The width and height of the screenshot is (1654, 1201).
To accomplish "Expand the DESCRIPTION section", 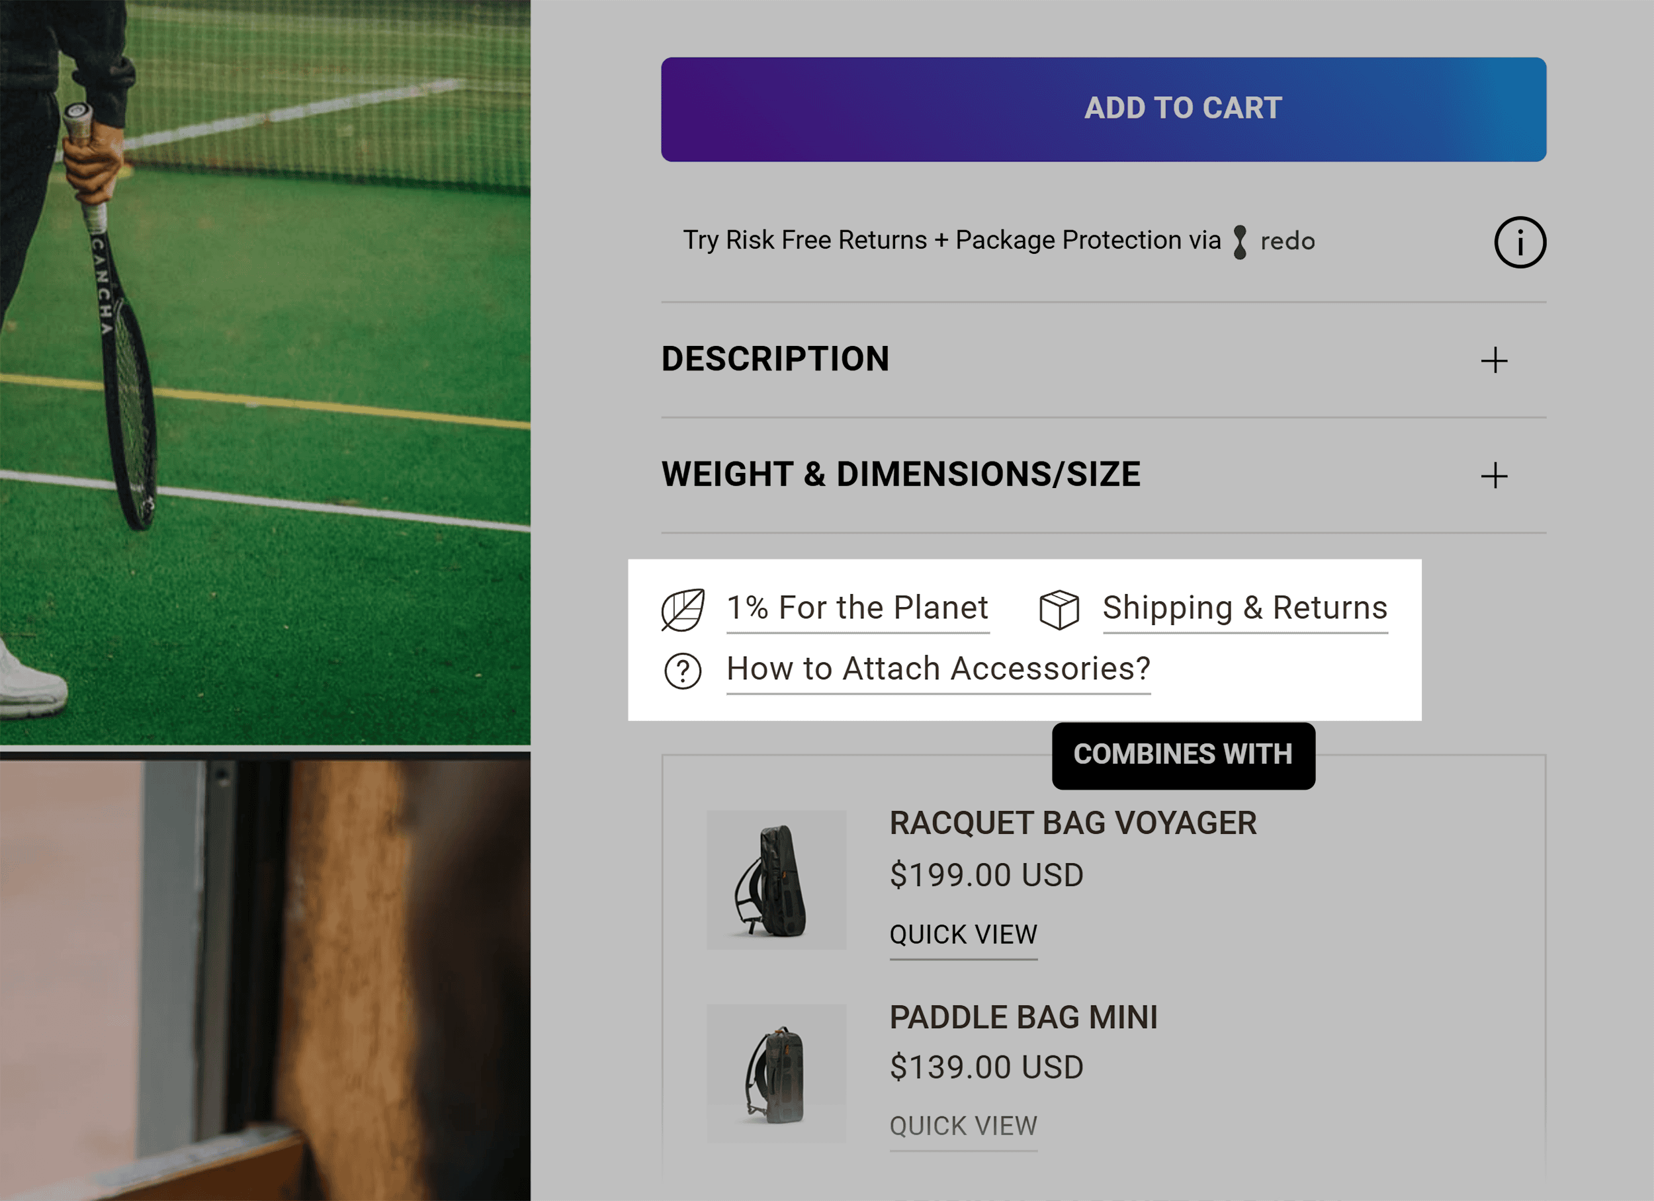I will point(775,358).
